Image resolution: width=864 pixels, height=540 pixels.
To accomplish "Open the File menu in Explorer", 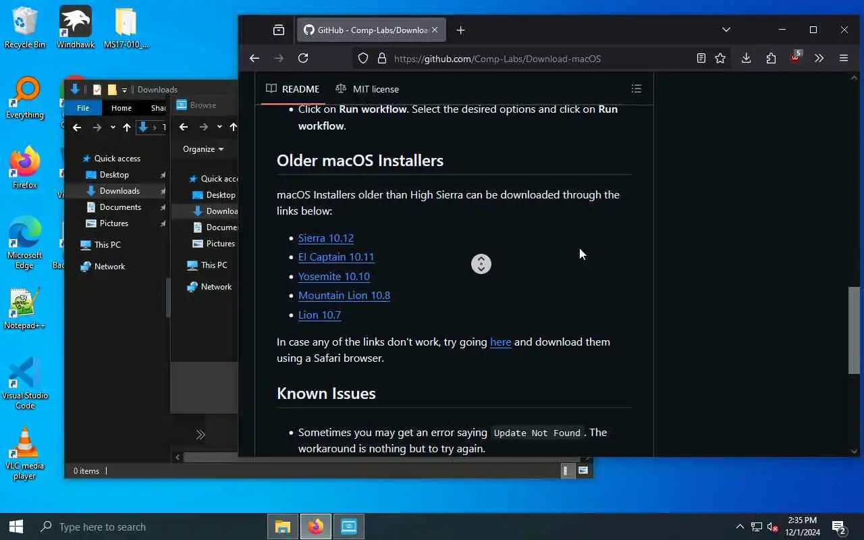I will pos(83,108).
